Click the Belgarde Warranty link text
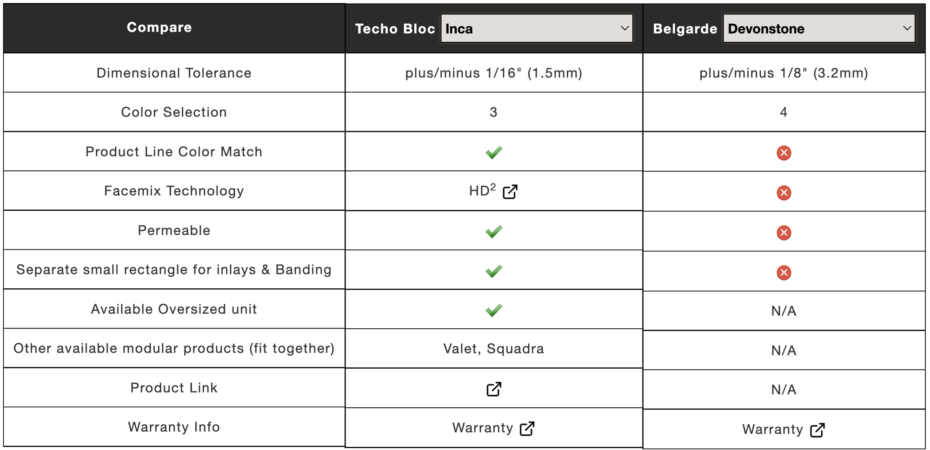 coord(772,429)
